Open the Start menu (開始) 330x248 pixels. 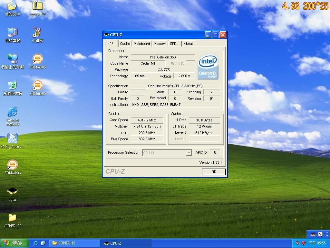[14, 243]
